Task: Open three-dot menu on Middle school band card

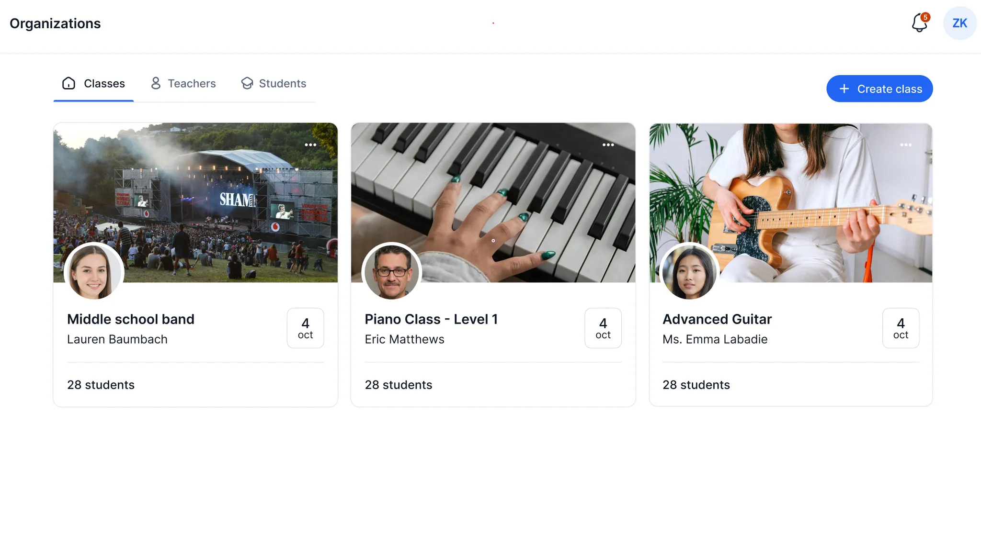Action: click(310, 145)
